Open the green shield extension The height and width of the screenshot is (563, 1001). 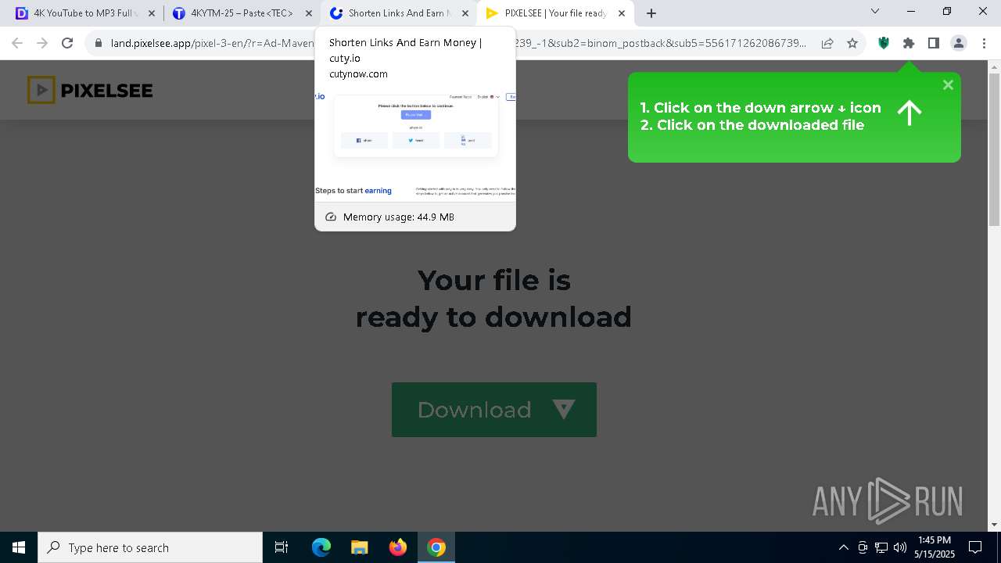(884, 44)
